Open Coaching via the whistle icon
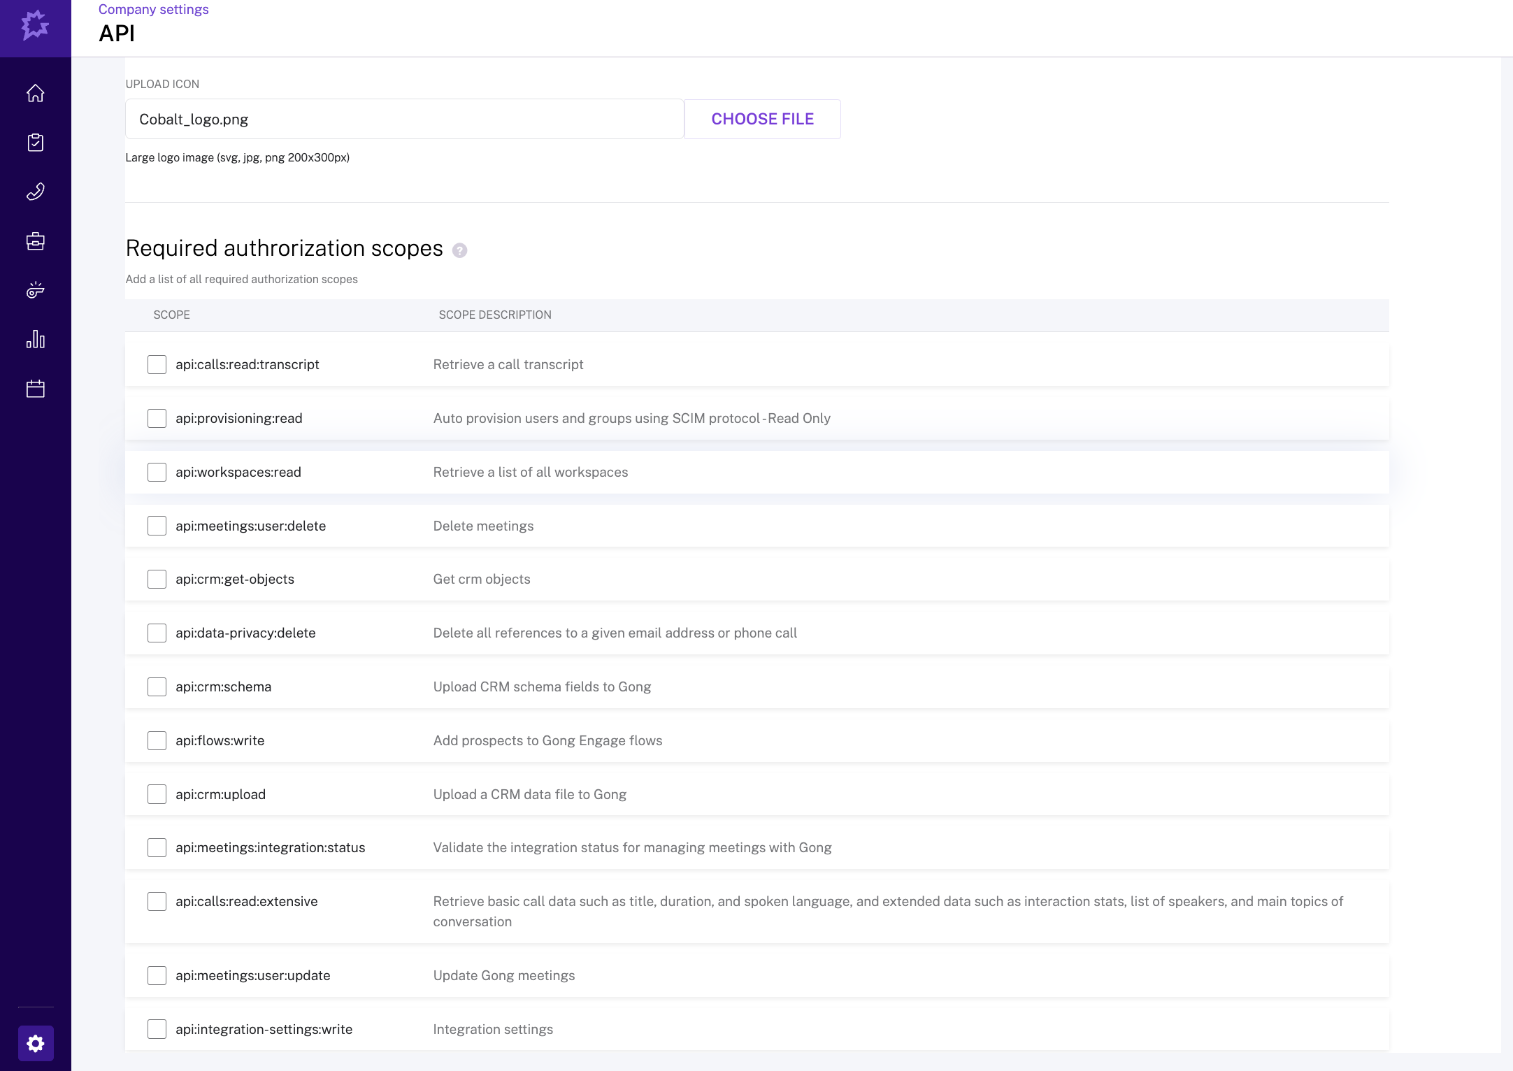 pos(36,290)
